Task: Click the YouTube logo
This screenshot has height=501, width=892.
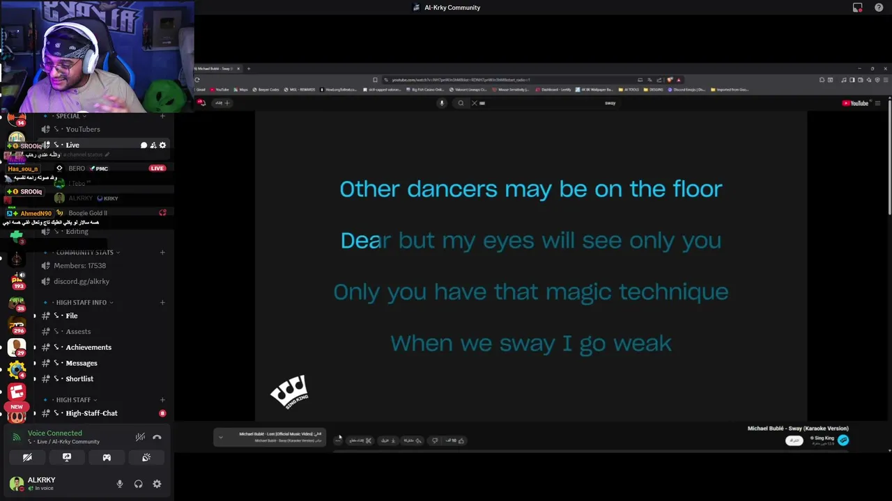Action: tap(856, 103)
